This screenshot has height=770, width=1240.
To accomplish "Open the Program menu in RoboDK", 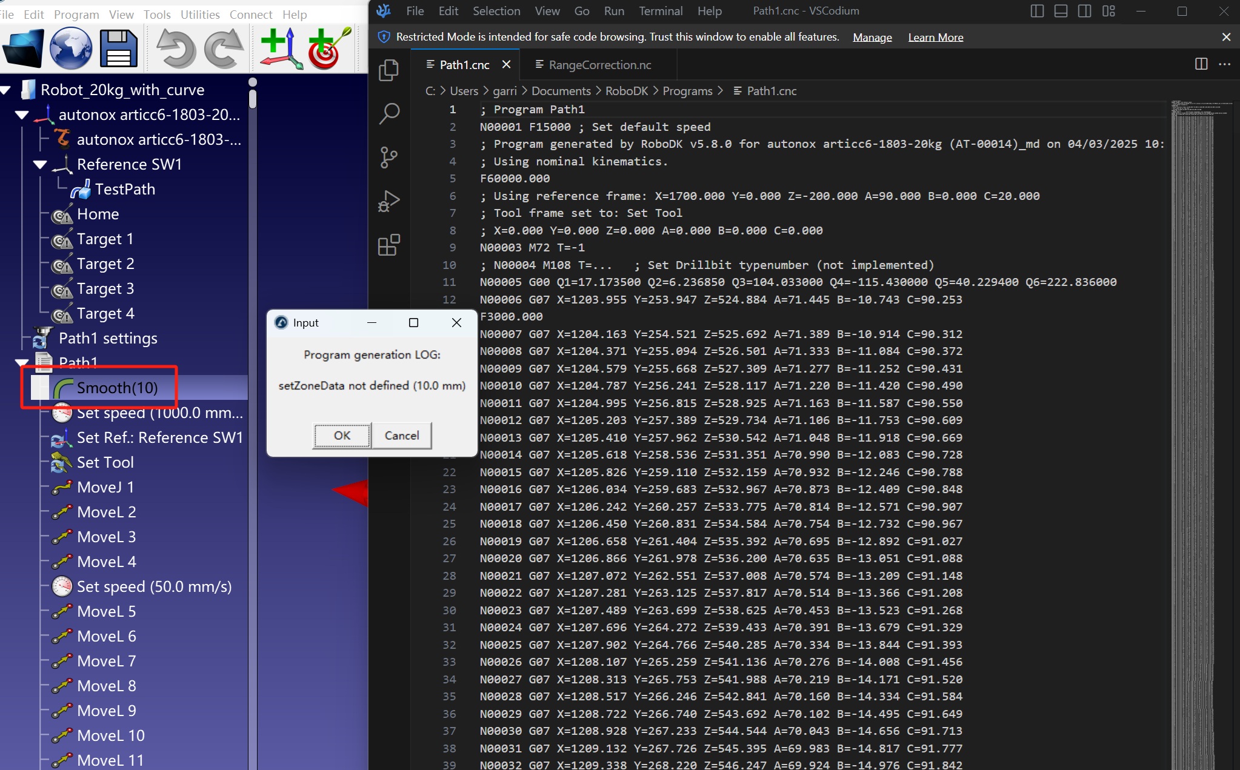I will pos(76,15).
